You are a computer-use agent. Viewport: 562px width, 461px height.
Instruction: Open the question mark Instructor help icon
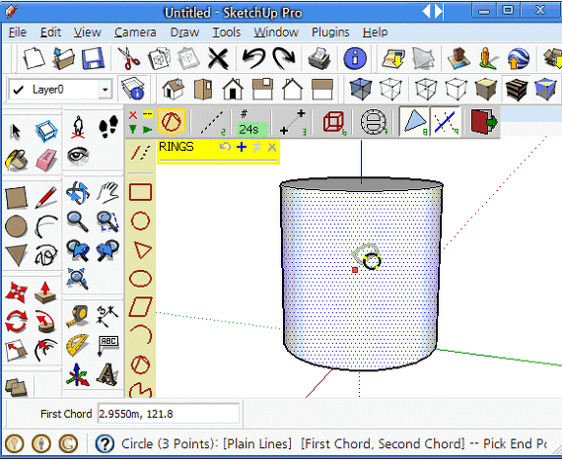pyautogui.click(x=105, y=444)
